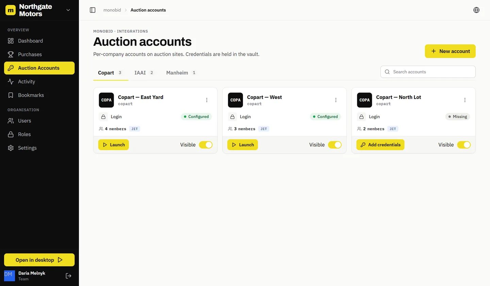This screenshot has height=286, width=490.
Task: Click JIT badge on Copart — North Lot
Action: coord(393,129)
